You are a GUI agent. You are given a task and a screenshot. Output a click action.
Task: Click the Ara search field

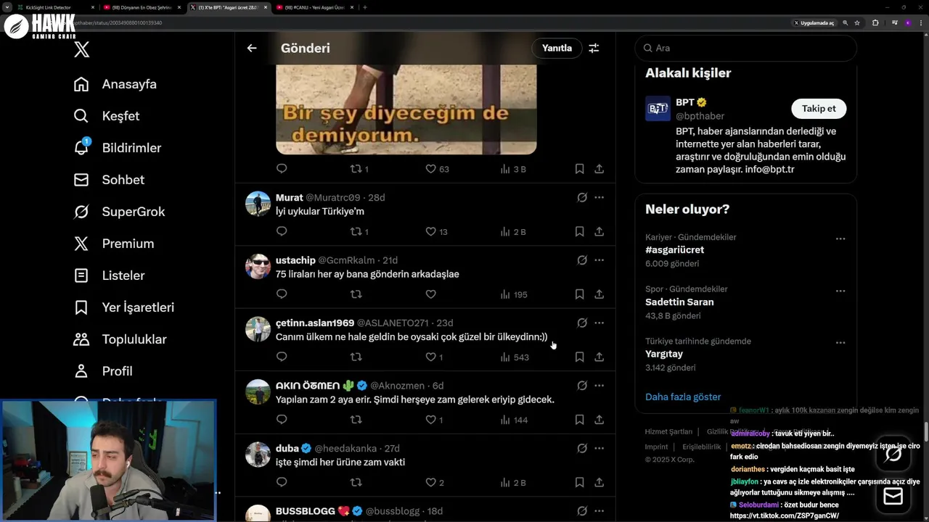pos(745,48)
